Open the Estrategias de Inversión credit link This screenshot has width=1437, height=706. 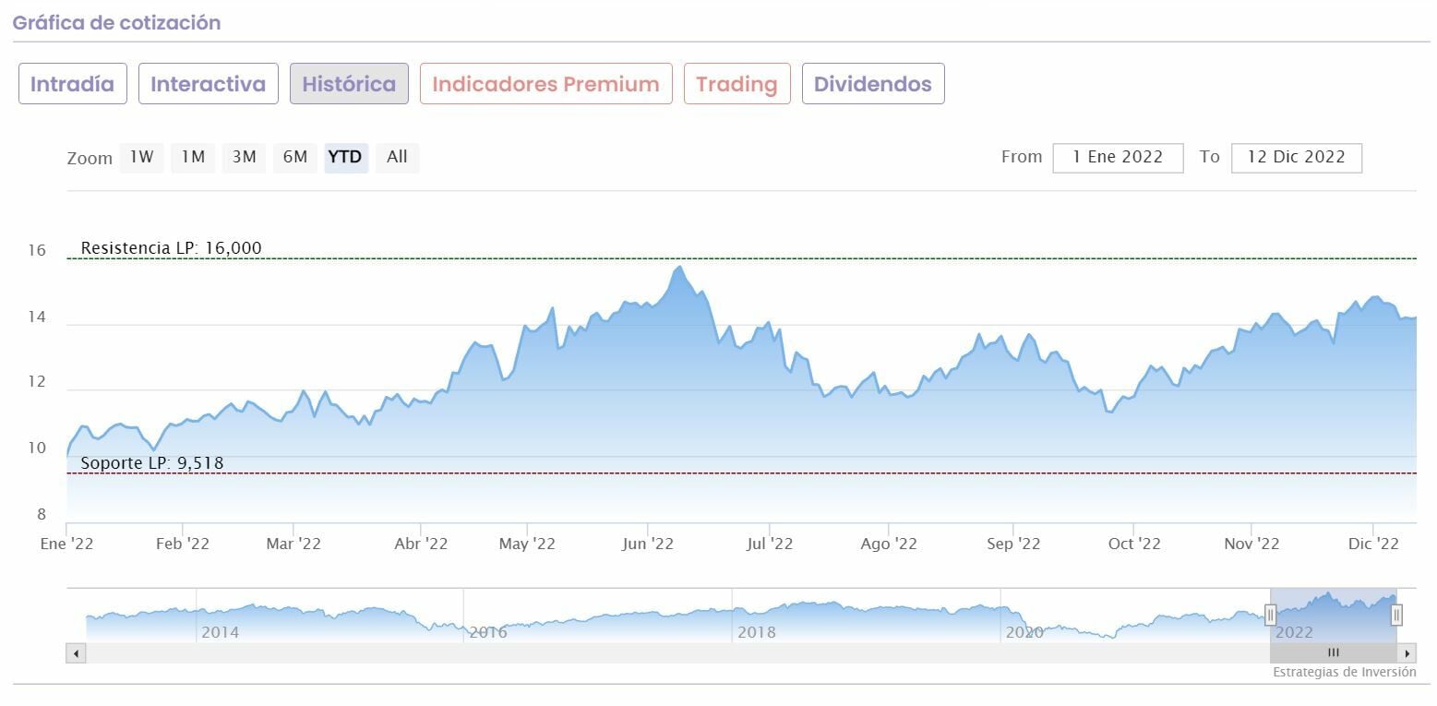[1344, 673]
